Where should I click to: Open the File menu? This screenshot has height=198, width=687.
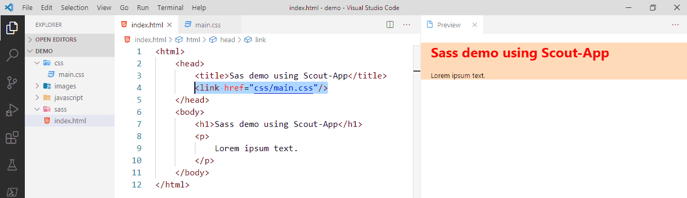tap(28, 8)
